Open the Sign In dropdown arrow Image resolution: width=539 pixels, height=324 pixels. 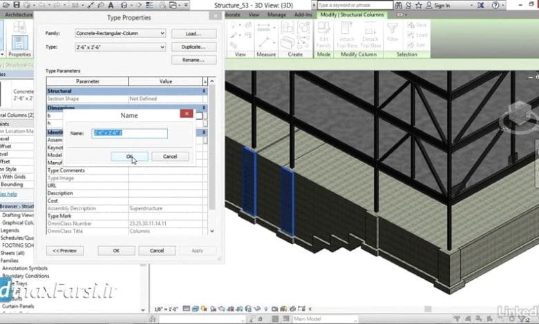pyautogui.click(x=471, y=6)
